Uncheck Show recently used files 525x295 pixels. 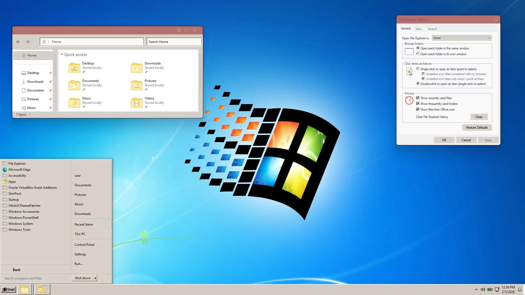pyautogui.click(x=418, y=98)
